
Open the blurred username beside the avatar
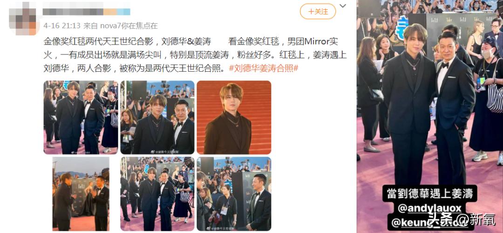click(86, 11)
